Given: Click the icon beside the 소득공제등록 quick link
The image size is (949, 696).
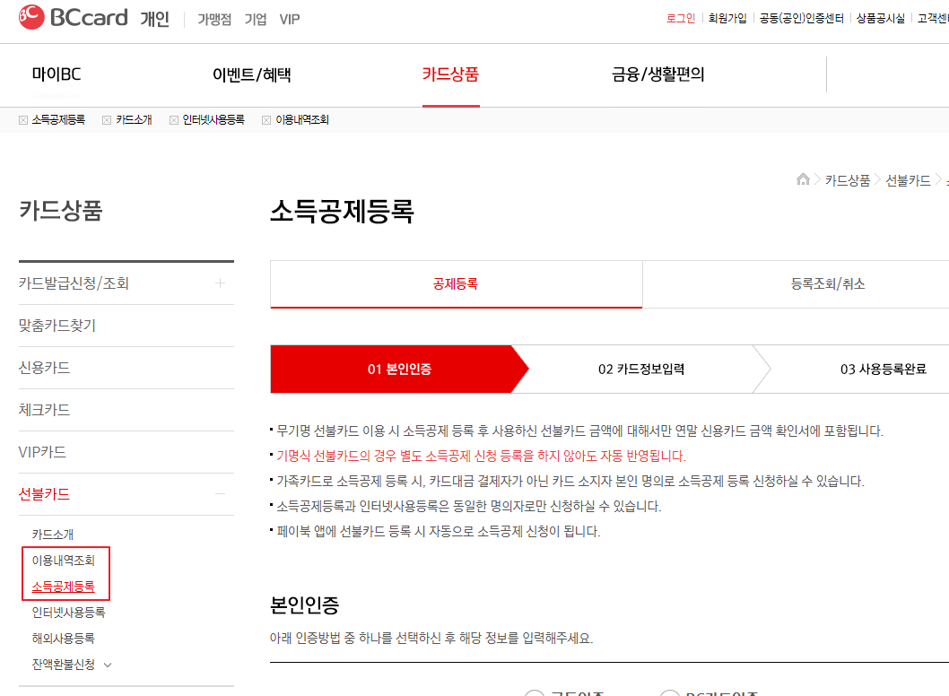Looking at the screenshot, I should [x=22, y=119].
